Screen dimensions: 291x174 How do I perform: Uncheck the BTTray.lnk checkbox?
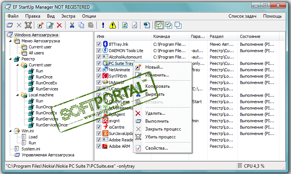tap(99, 44)
